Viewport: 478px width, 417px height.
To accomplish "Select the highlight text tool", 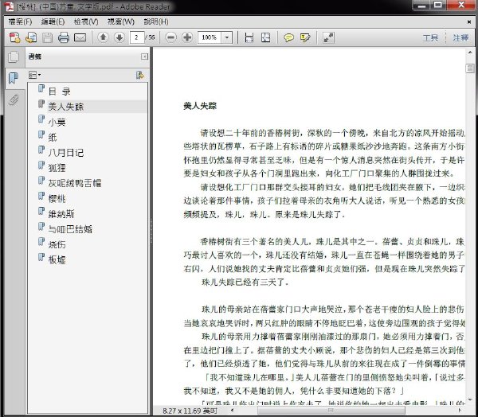I will click(x=305, y=37).
